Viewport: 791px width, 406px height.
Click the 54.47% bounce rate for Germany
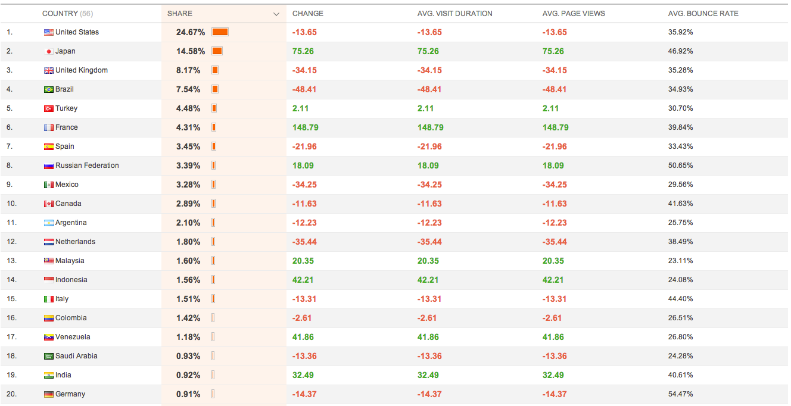click(681, 394)
